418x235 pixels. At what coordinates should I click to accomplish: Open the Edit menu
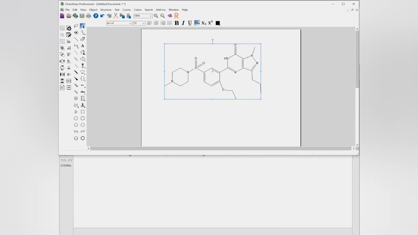click(75, 10)
